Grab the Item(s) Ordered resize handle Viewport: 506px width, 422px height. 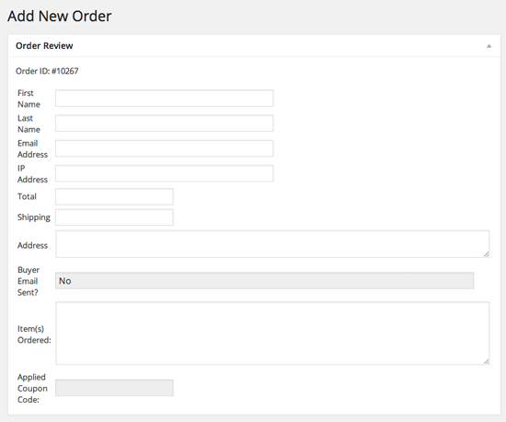click(487, 361)
